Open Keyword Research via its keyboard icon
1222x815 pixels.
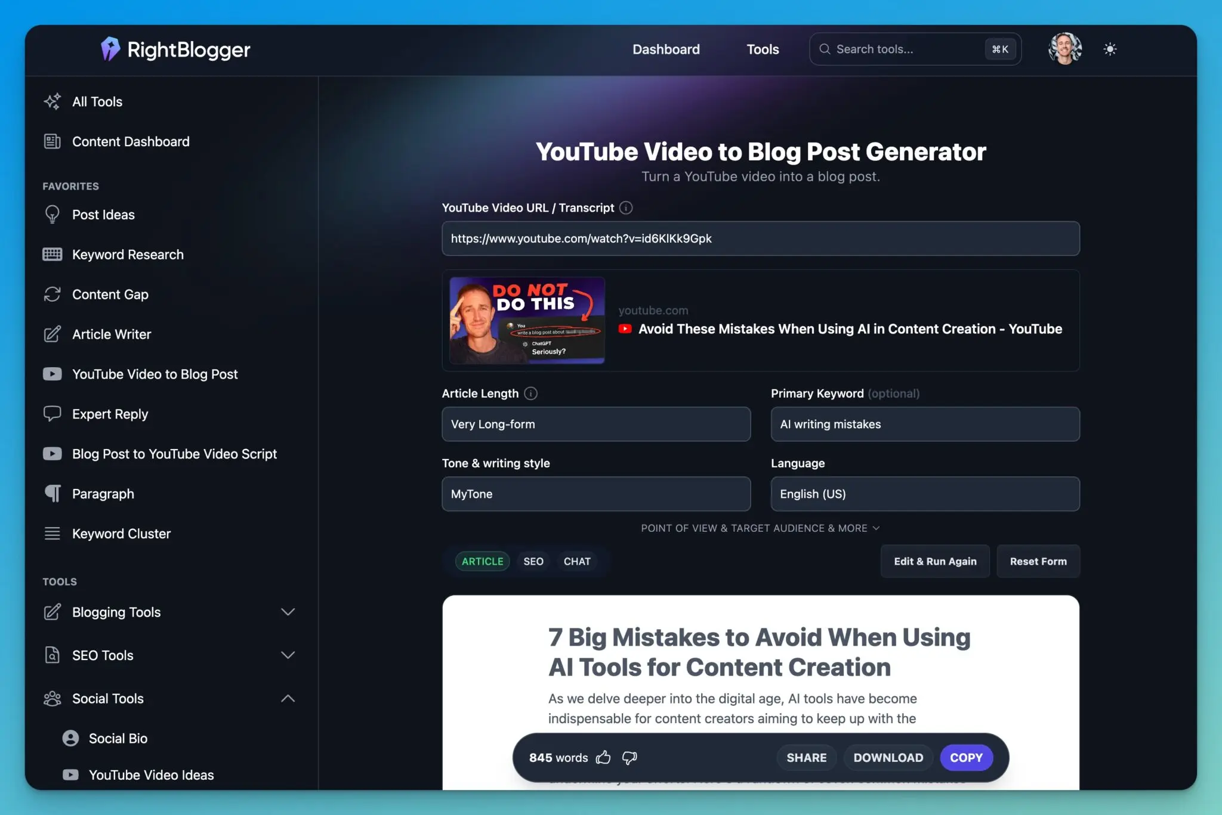(x=53, y=254)
